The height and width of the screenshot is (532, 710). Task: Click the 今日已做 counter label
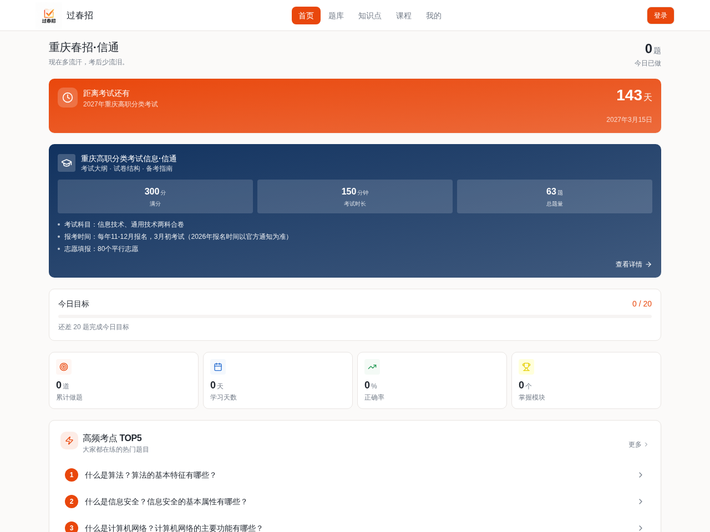(648, 63)
